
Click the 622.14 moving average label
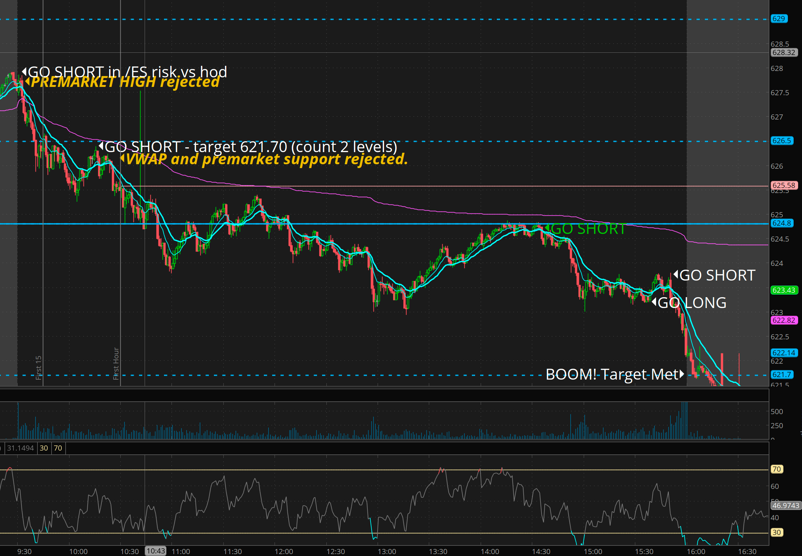(783, 353)
